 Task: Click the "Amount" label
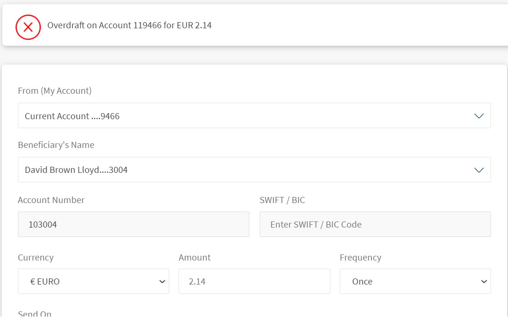pos(195,258)
